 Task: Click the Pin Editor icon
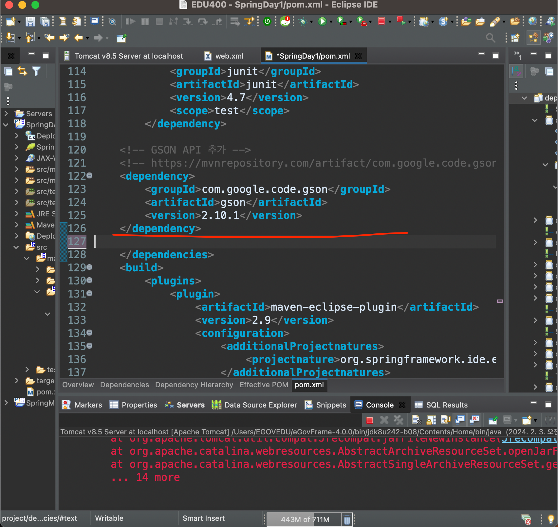pos(121,38)
